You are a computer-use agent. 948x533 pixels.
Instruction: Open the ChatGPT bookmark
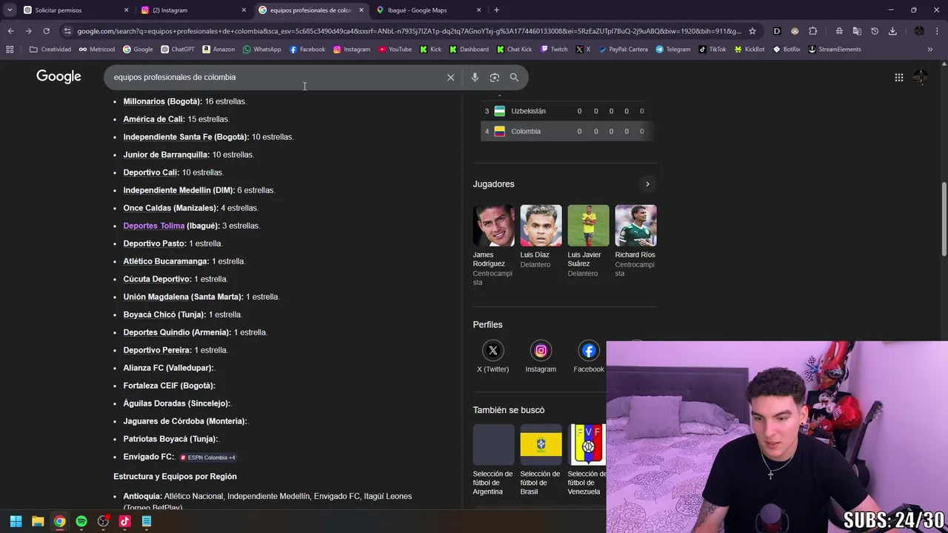point(178,49)
